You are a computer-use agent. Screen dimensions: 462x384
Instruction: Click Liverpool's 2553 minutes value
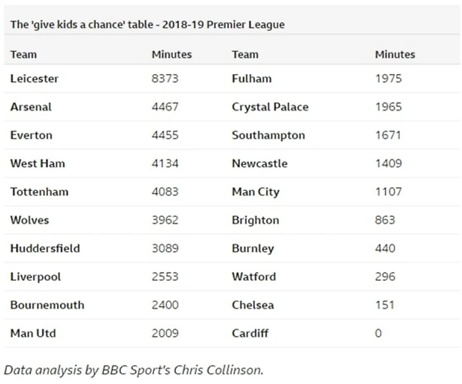pos(165,276)
